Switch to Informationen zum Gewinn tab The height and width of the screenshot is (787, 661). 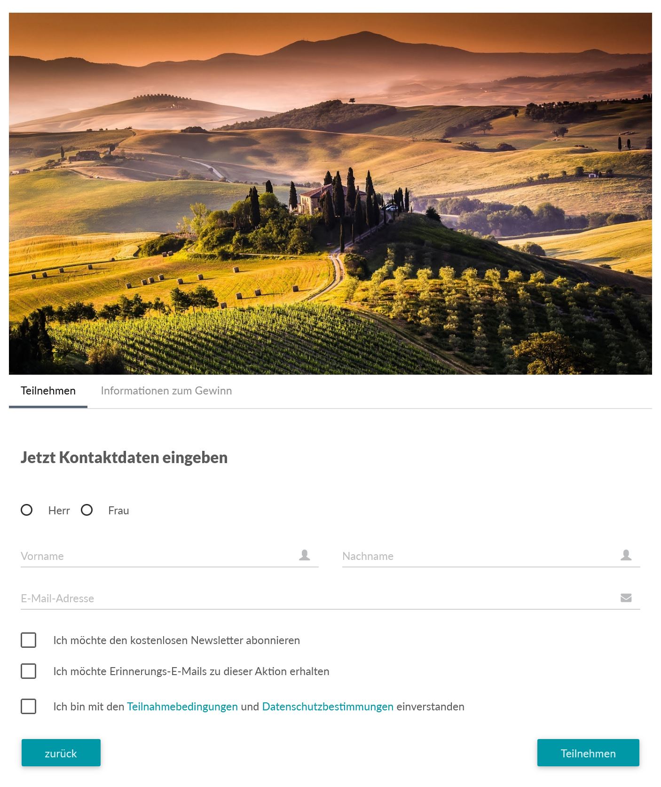tap(166, 391)
